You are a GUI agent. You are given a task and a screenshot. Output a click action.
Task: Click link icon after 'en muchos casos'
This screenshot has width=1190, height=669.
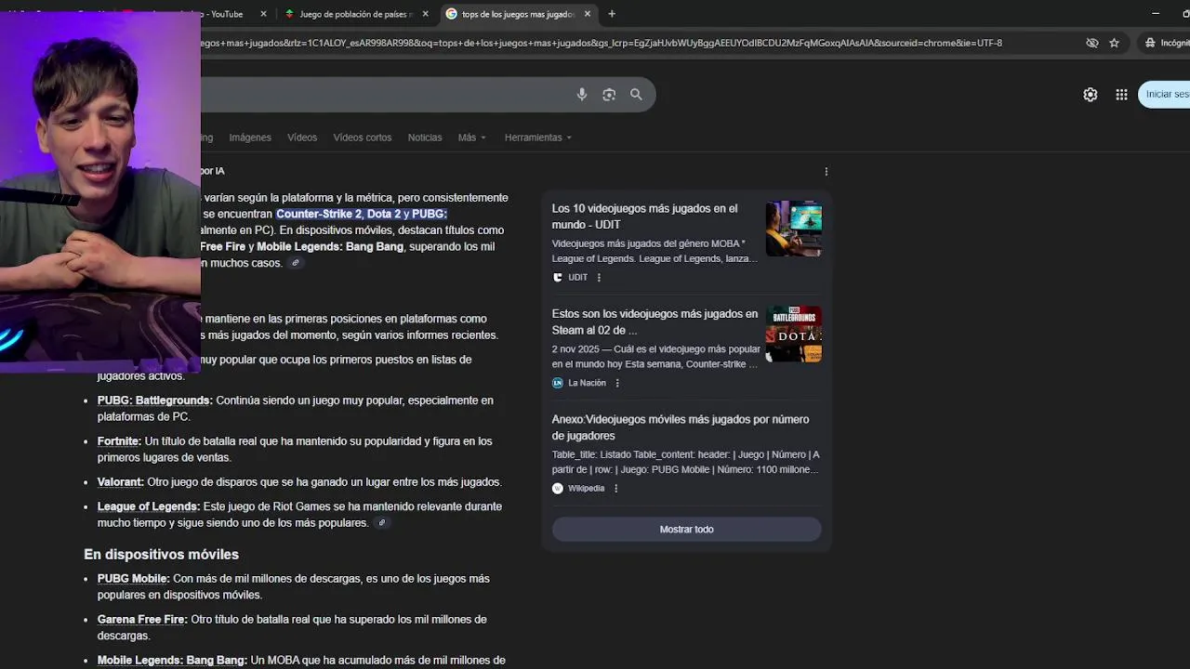coord(296,263)
